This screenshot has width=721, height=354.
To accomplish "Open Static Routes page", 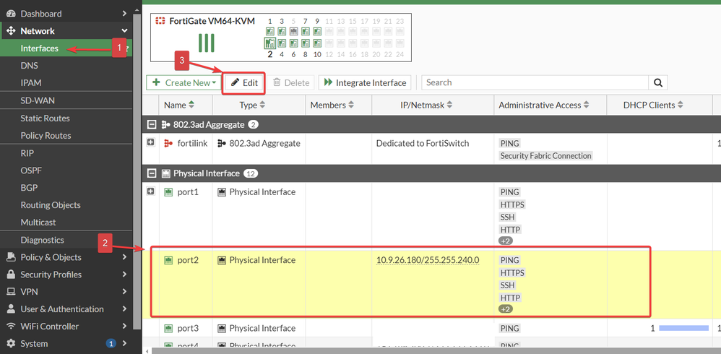I will (x=45, y=118).
